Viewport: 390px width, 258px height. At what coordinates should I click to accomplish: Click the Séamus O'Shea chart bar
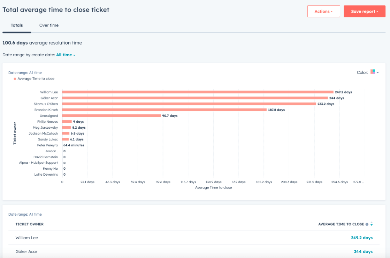(x=189, y=104)
